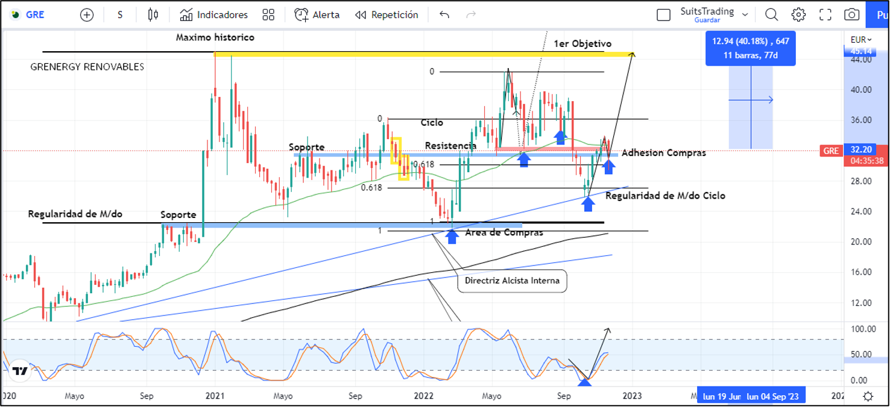Open the candlestick chart type selector

(x=153, y=15)
